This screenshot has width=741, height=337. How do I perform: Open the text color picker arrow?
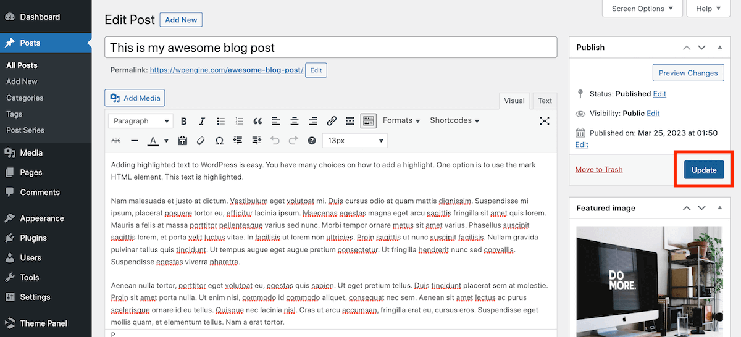[166, 141]
